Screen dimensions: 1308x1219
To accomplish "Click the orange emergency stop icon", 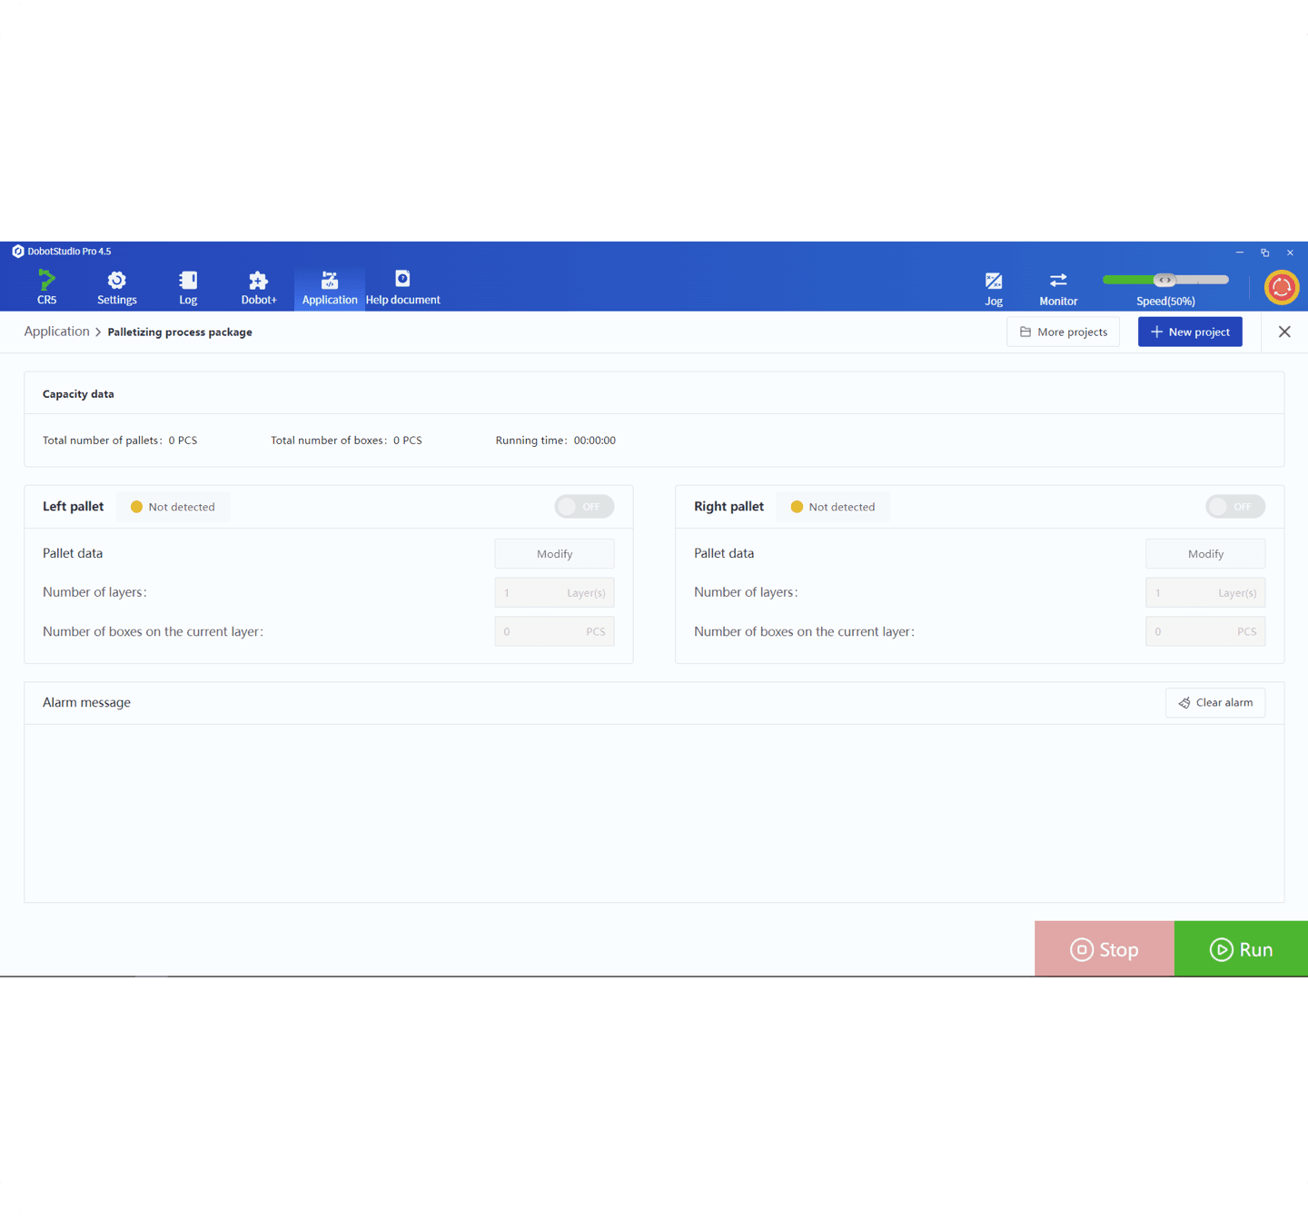I will 1282,287.
